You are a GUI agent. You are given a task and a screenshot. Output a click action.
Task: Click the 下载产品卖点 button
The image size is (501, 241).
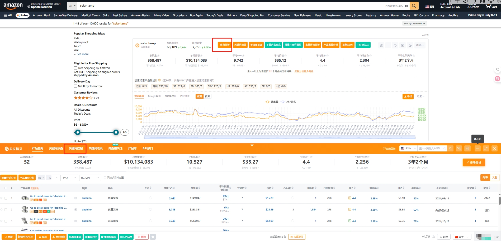(273, 45)
